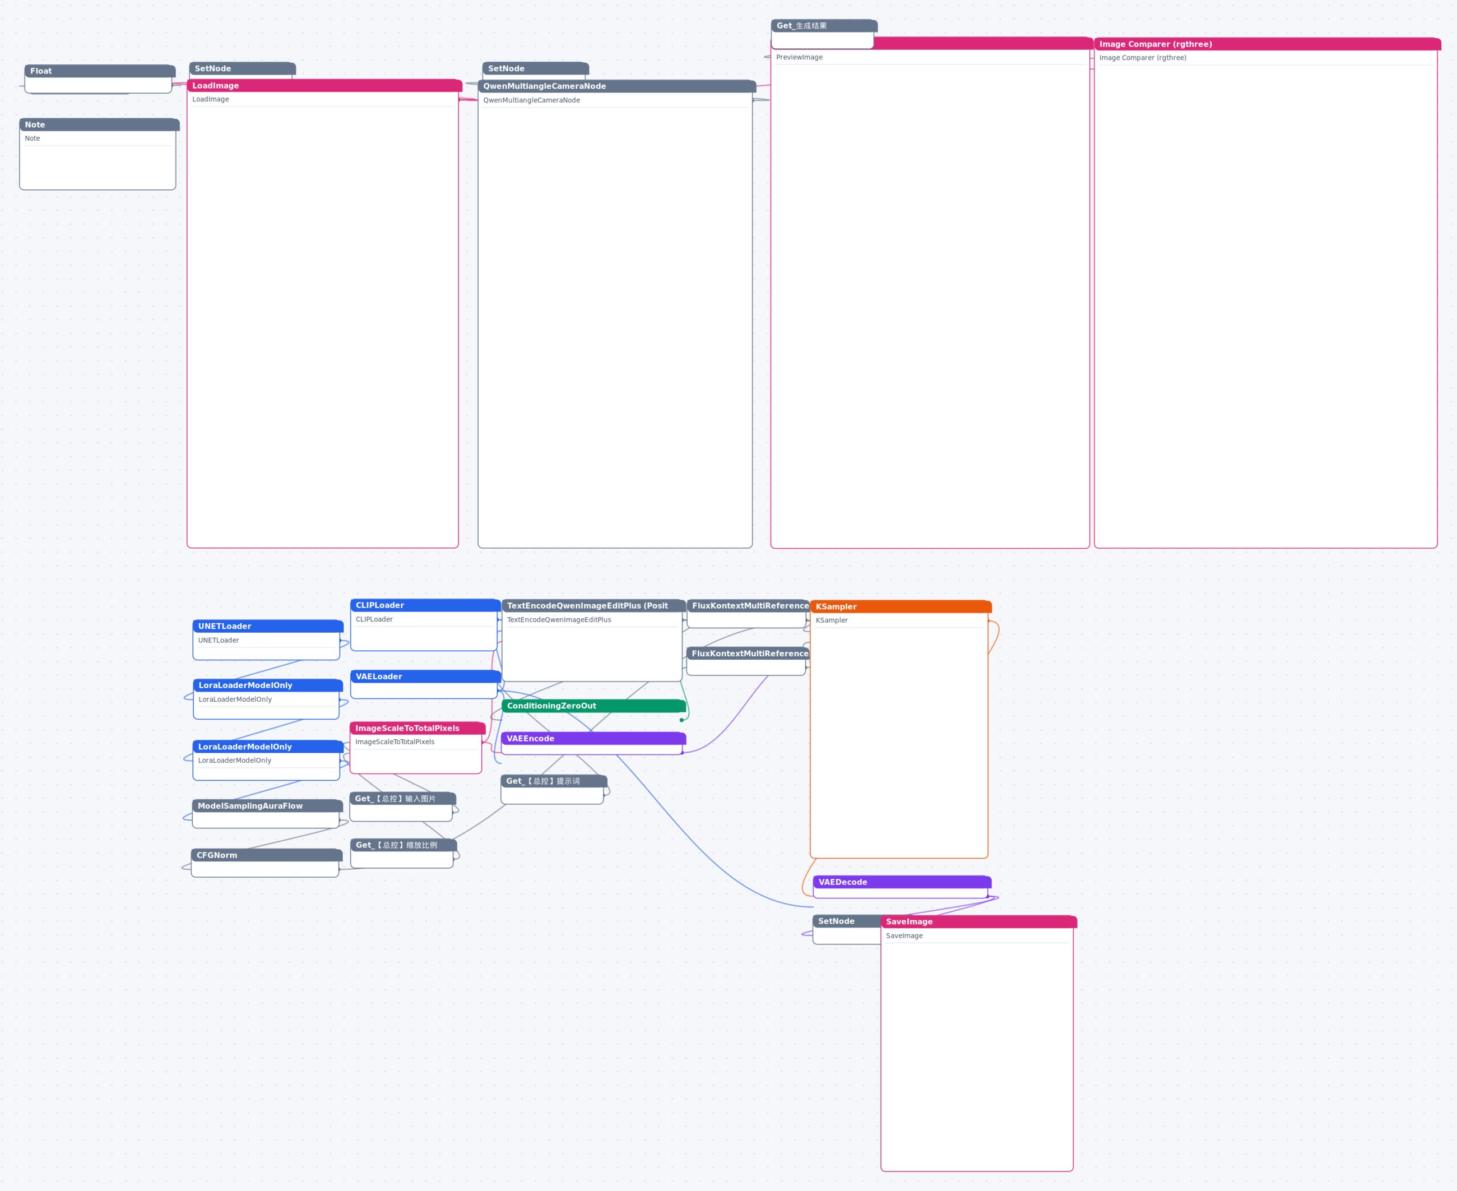Click the QwenMultiangleCameraNode title bar

(x=616, y=86)
